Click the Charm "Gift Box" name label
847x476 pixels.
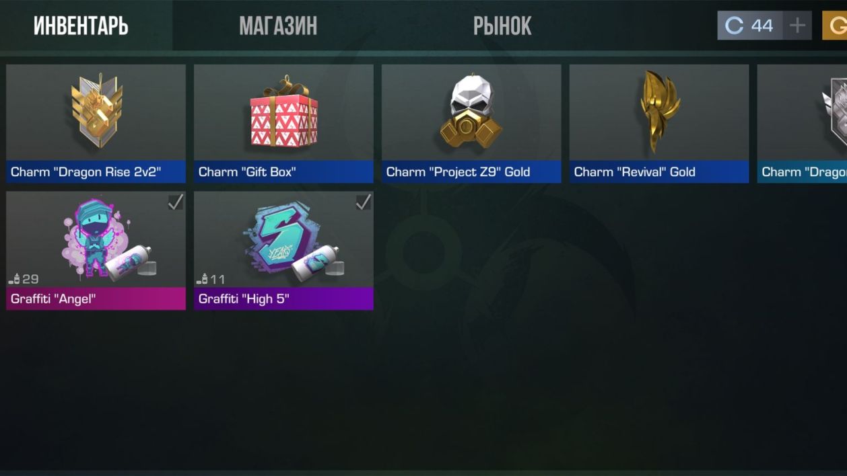[x=247, y=172]
